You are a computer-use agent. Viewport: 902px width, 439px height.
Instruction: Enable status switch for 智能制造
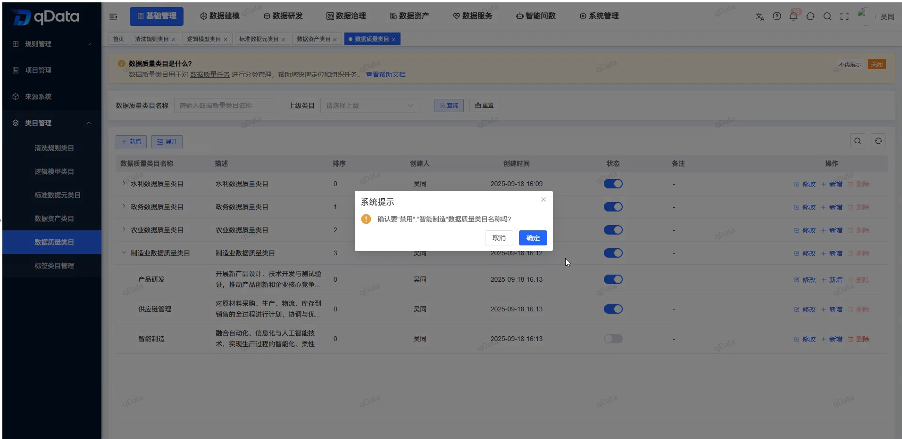click(x=613, y=339)
